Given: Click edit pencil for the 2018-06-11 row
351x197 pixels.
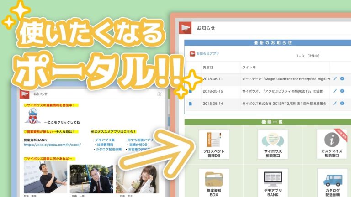Looking at the screenshot, I should pos(335,78).
